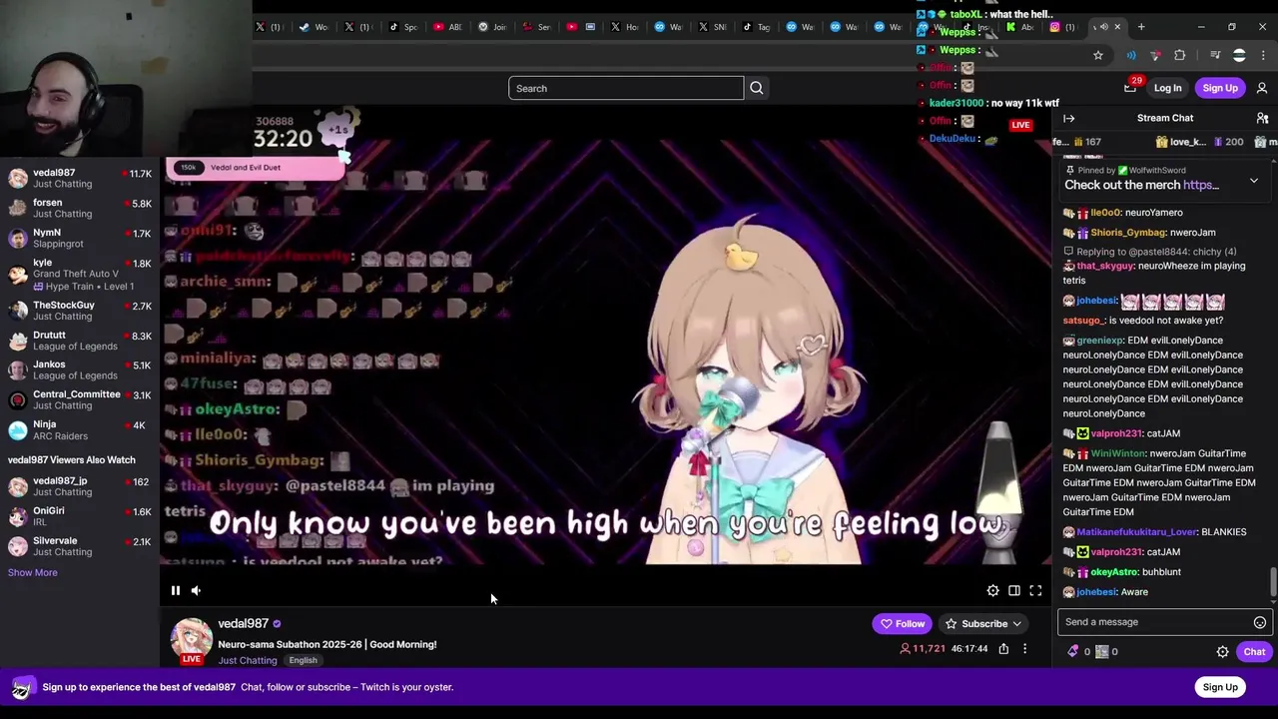The height and width of the screenshot is (719, 1278).
Task: Share the stream via the share icon
Action: tap(1003, 649)
